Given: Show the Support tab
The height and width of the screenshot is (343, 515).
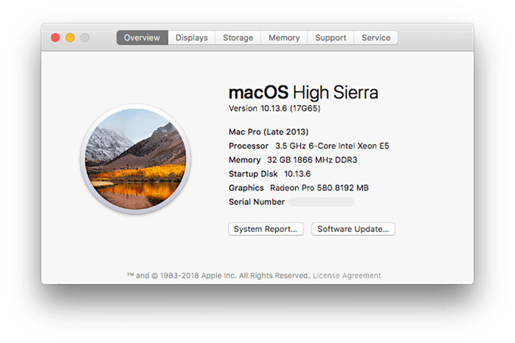Looking at the screenshot, I should coord(331,37).
